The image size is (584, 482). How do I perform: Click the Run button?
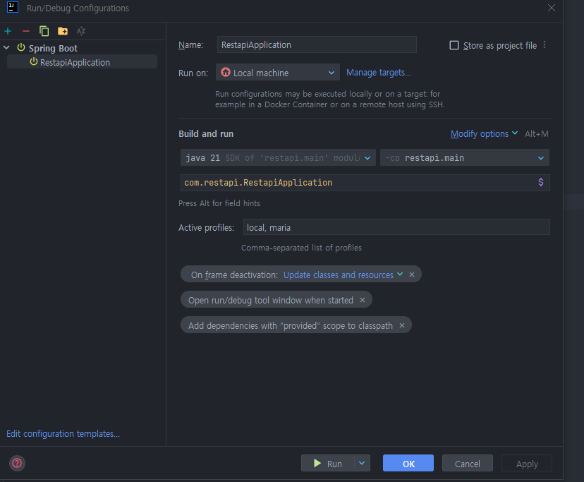coord(327,464)
